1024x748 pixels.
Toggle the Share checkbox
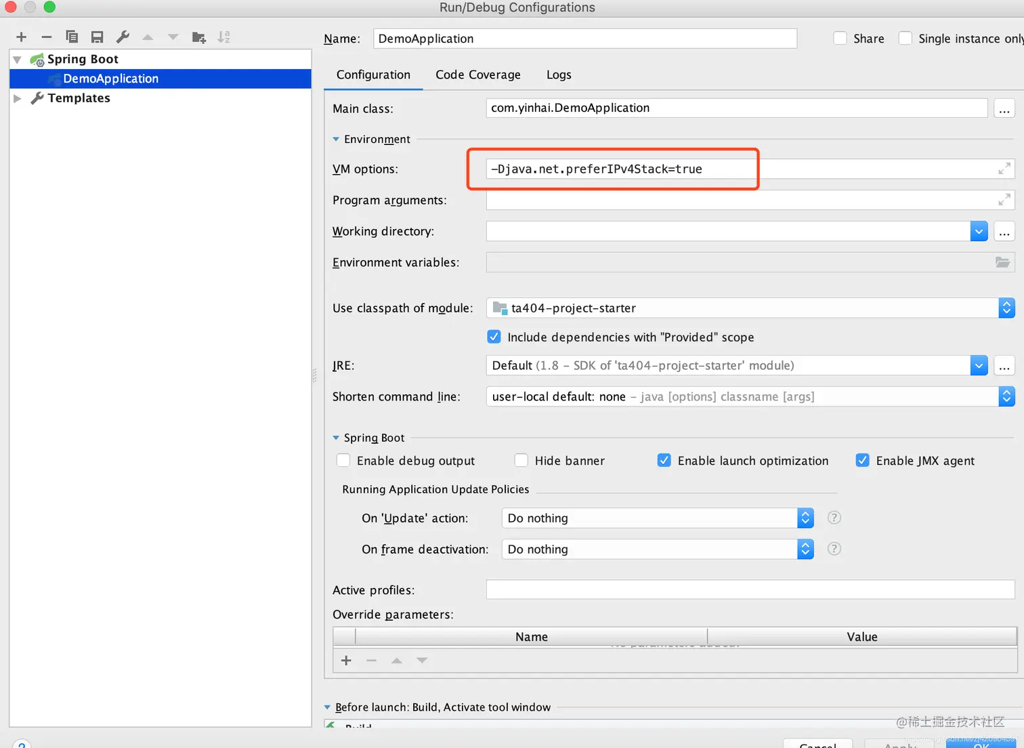tap(840, 39)
